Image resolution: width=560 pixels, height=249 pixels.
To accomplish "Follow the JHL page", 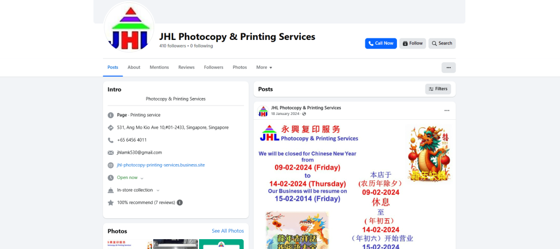I will point(412,43).
